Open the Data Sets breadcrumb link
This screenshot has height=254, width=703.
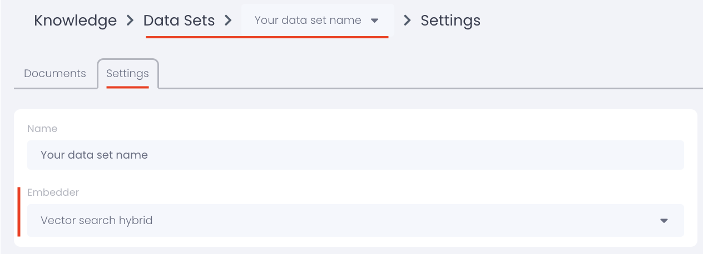179,21
